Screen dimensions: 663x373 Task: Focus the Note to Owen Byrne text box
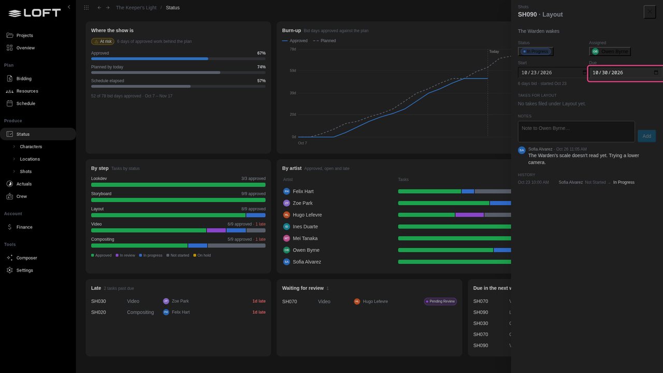(x=576, y=132)
